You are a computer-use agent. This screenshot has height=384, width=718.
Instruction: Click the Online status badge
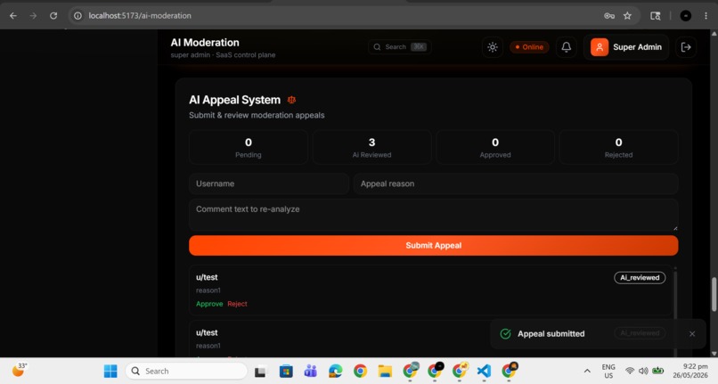tap(529, 46)
